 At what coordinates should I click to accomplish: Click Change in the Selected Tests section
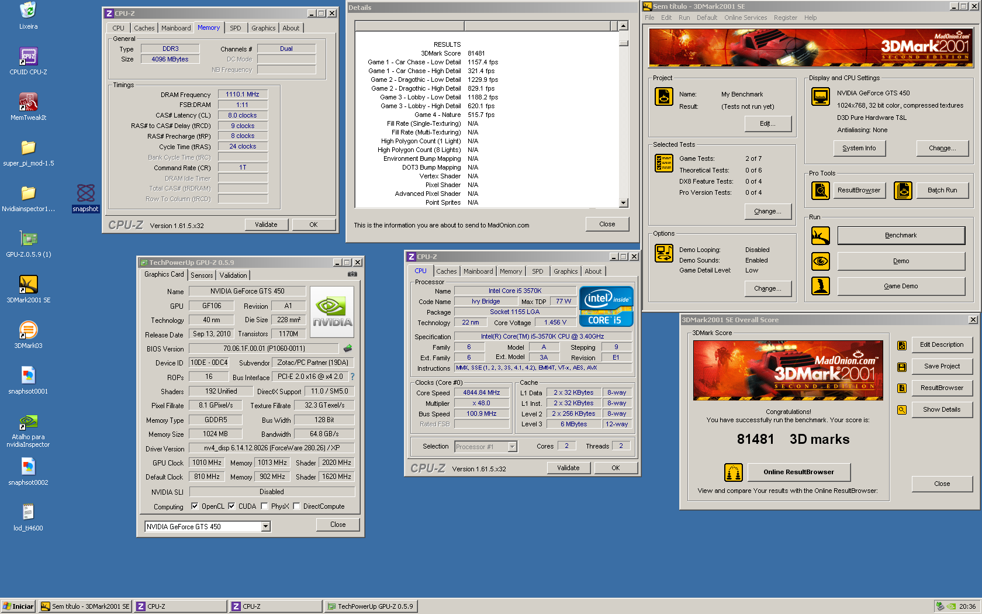767,212
